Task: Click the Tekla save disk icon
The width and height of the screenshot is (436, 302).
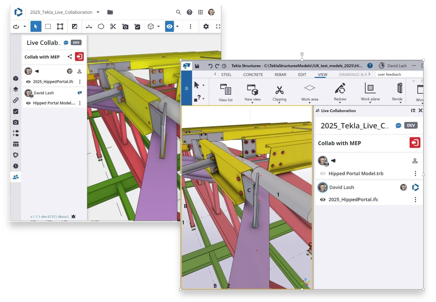Action: pos(197,66)
